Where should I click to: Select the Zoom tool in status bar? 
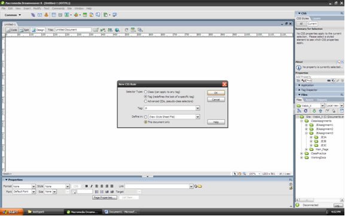click(244, 174)
